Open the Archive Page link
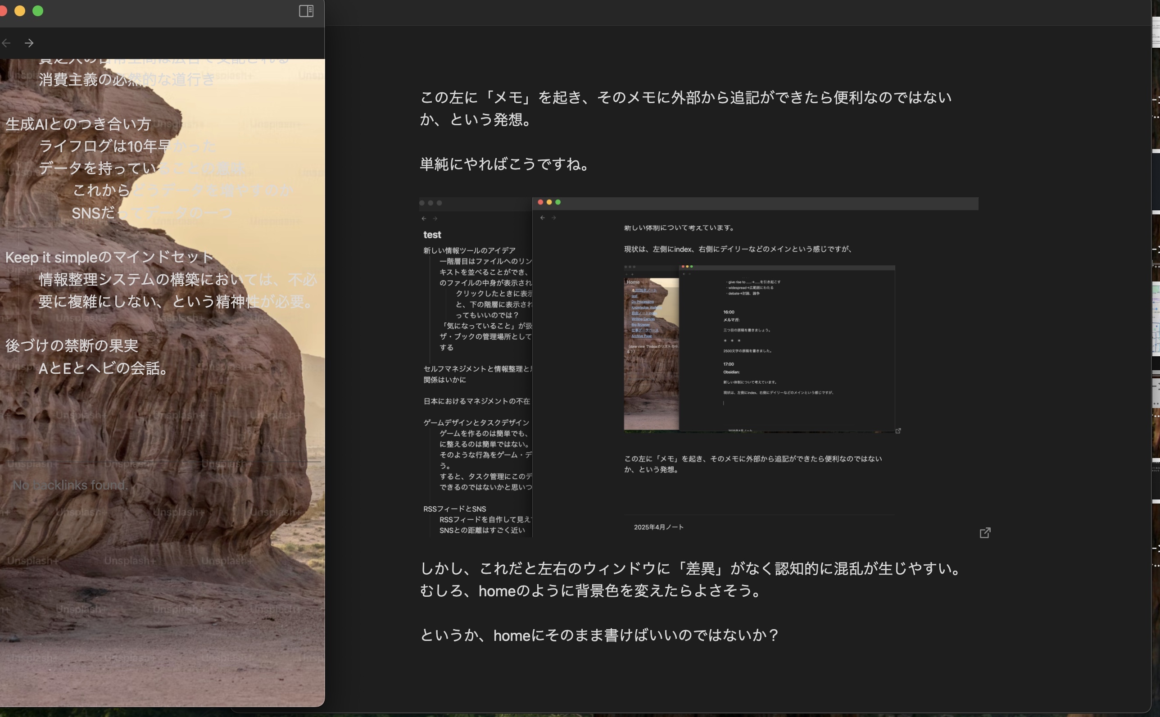 click(642, 336)
